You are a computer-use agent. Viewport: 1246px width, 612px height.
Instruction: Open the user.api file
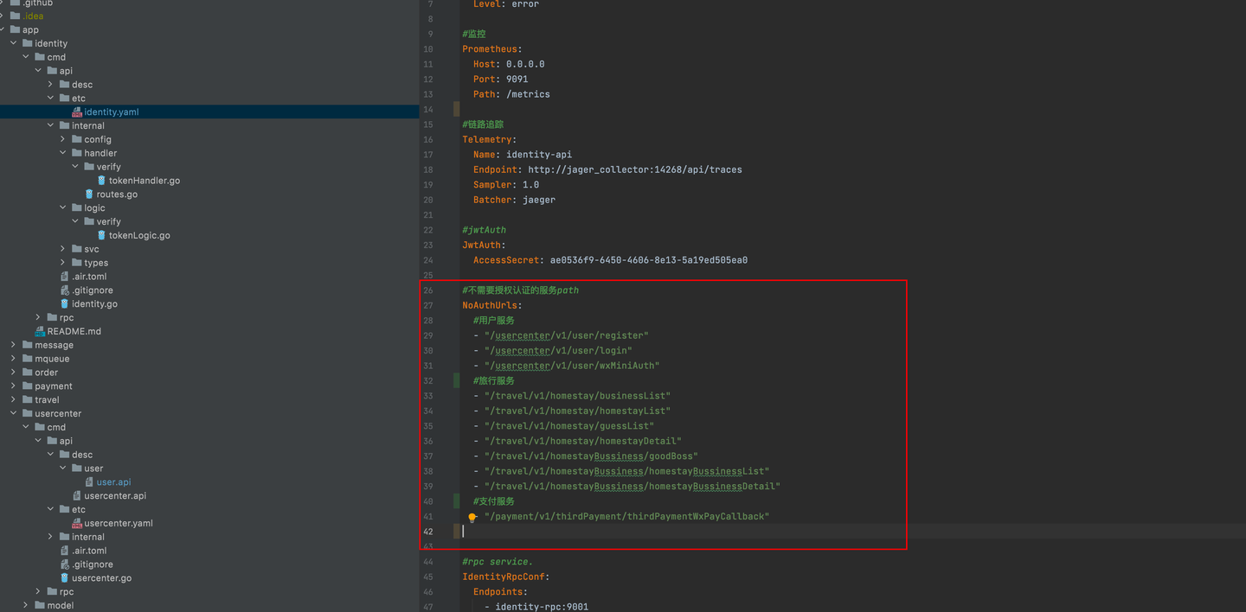point(113,482)
